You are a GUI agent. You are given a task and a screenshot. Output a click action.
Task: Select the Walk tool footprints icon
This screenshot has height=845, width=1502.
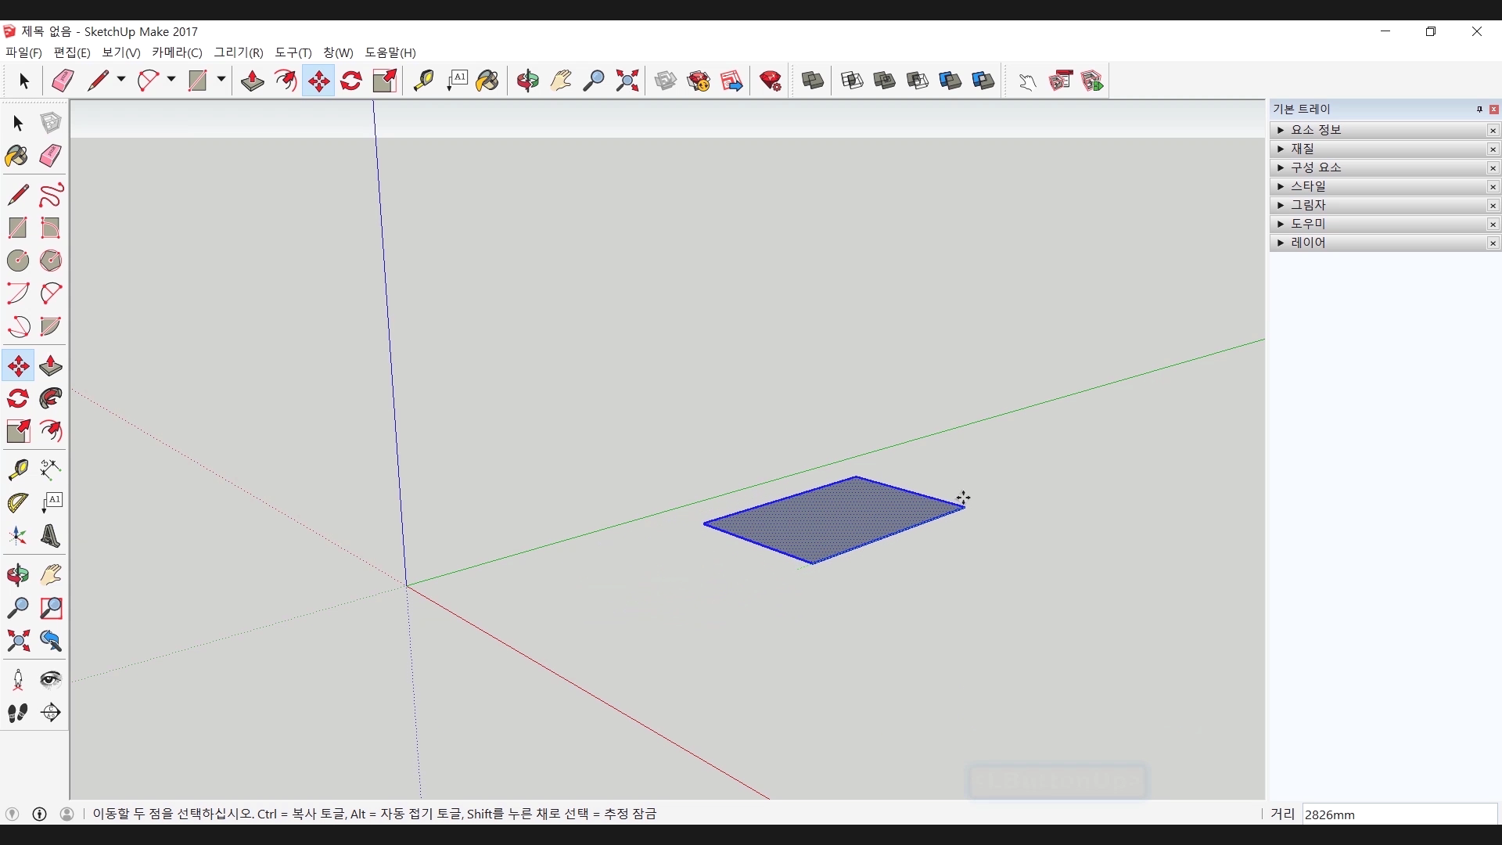17,713
